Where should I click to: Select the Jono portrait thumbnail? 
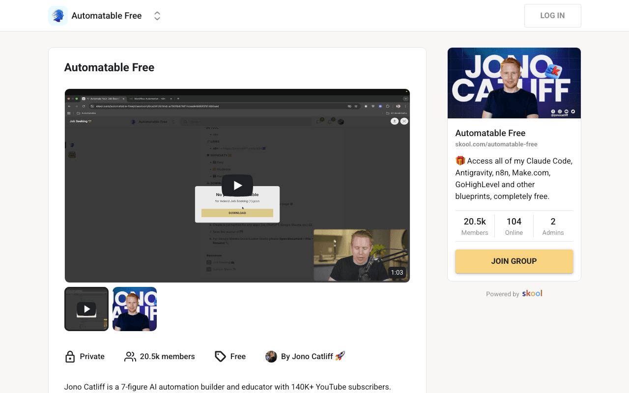click(x=135, y=309)
